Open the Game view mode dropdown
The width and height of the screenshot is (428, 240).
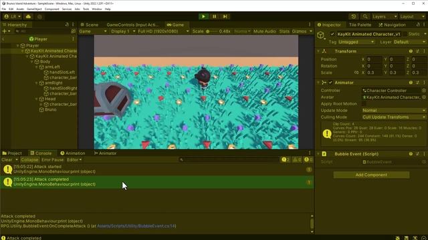93,31
